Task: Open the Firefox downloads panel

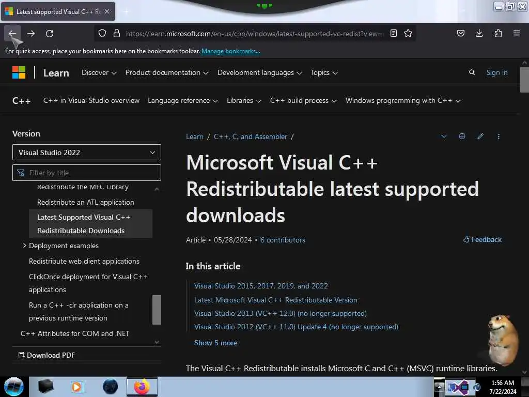Action: [x=479, y=33]
